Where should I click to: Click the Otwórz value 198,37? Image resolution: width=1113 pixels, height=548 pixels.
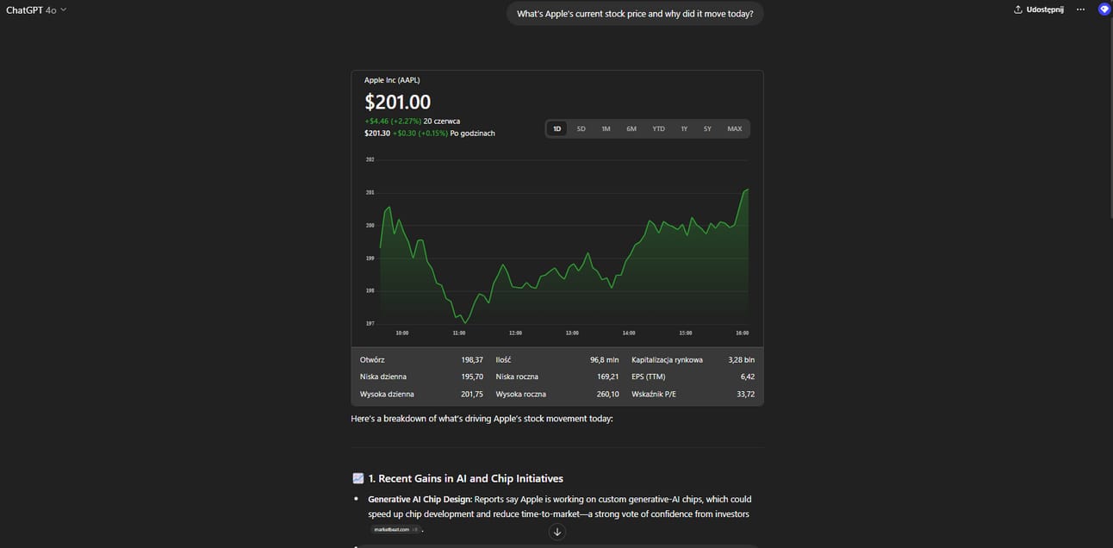tap(472, 359)
